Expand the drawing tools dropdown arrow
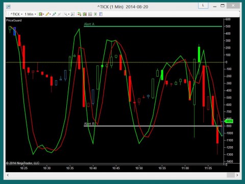 tap(50, 14)
